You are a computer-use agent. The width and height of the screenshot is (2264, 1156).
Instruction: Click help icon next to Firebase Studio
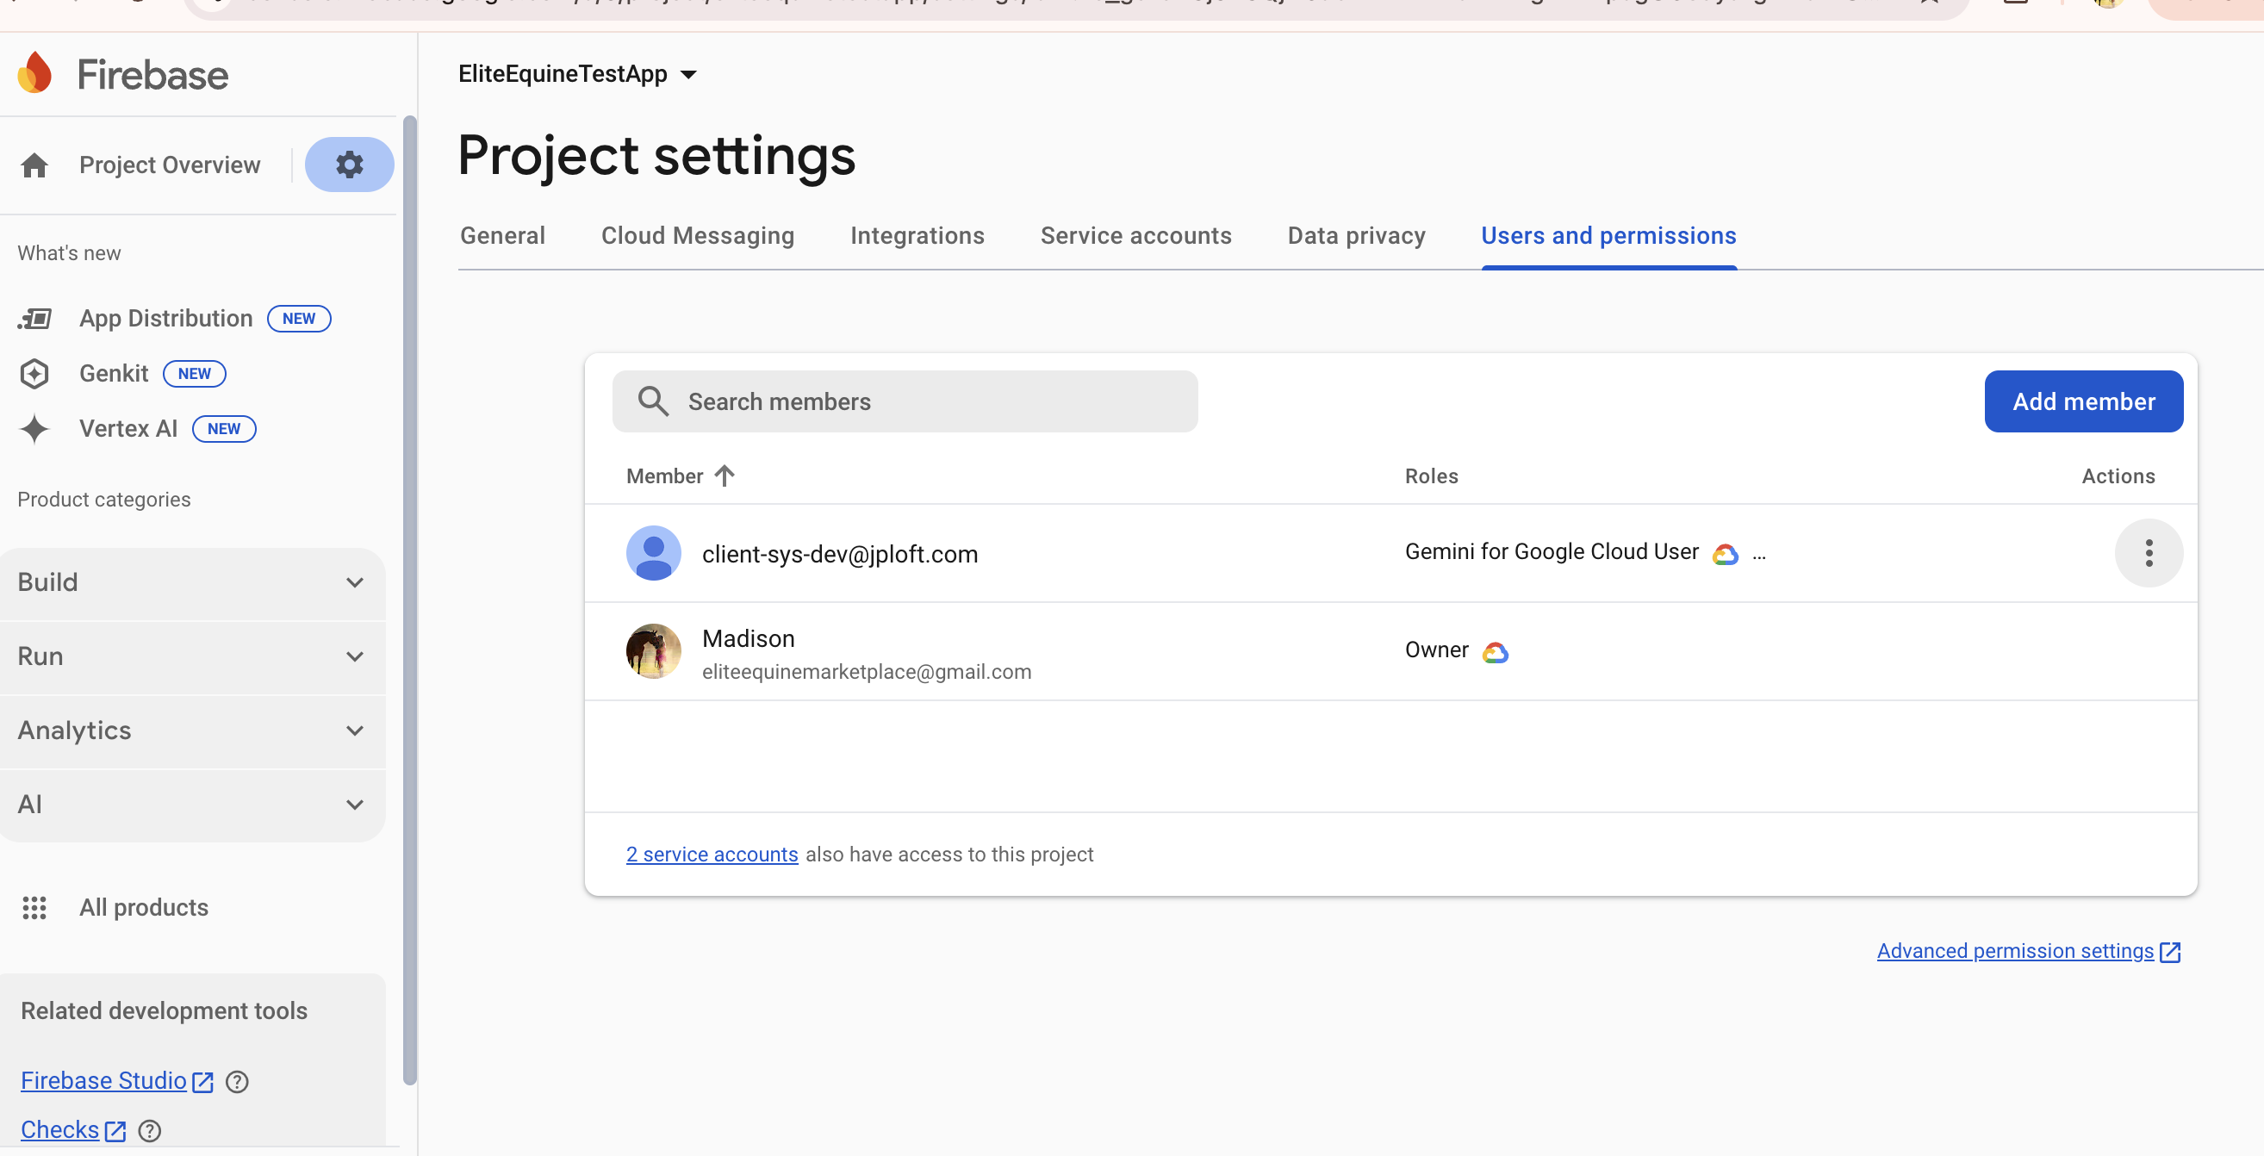237,1081
